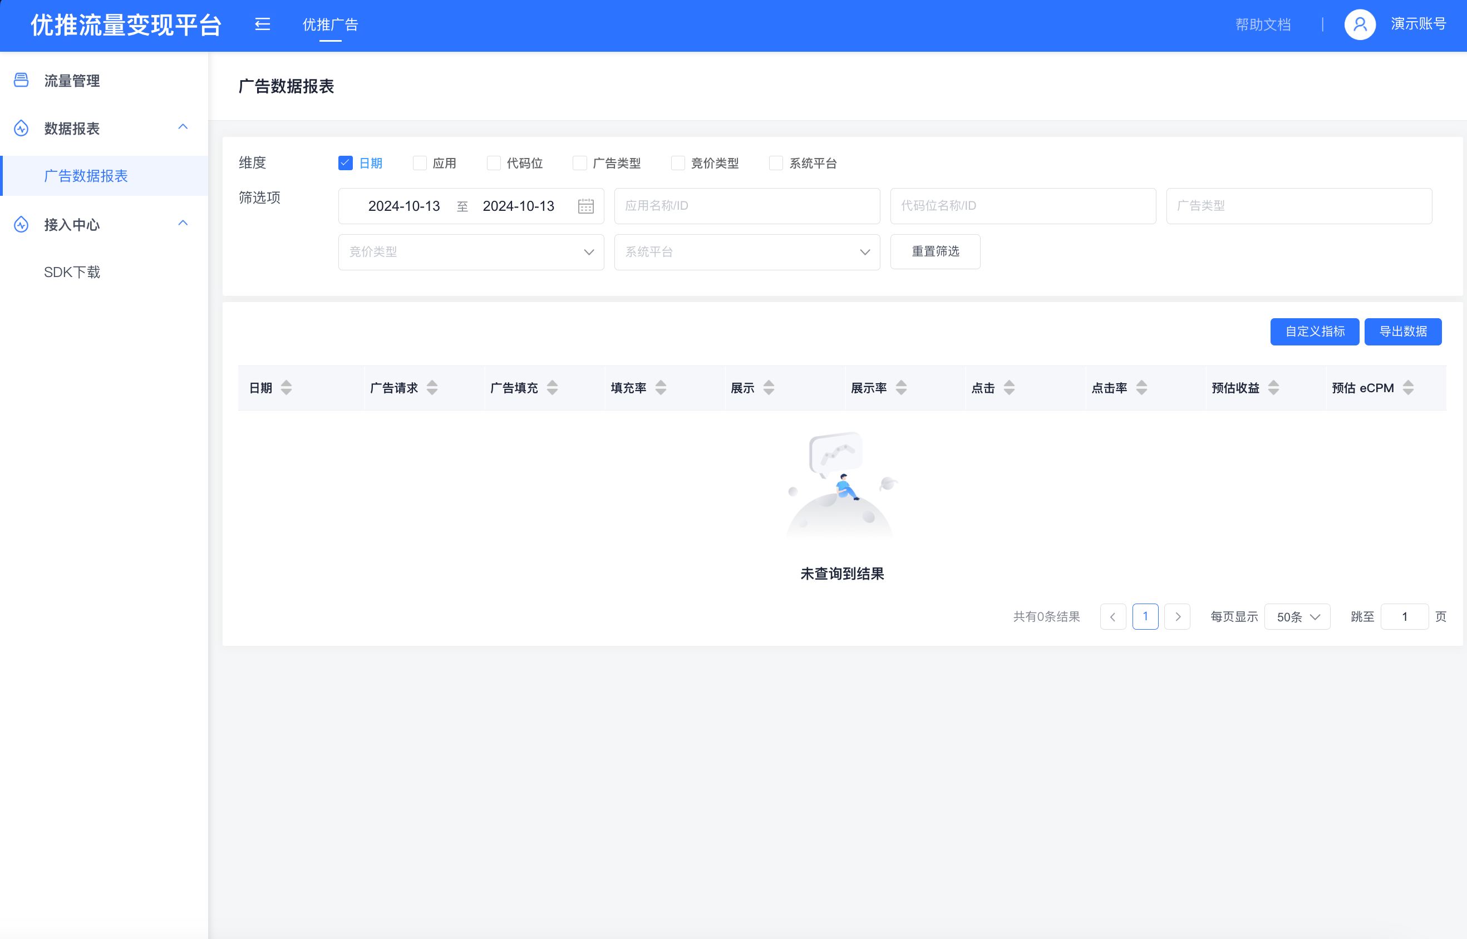Click the 重置筛选 button
This screenshot has height=939, width=1467.
[x=935, y=251]
